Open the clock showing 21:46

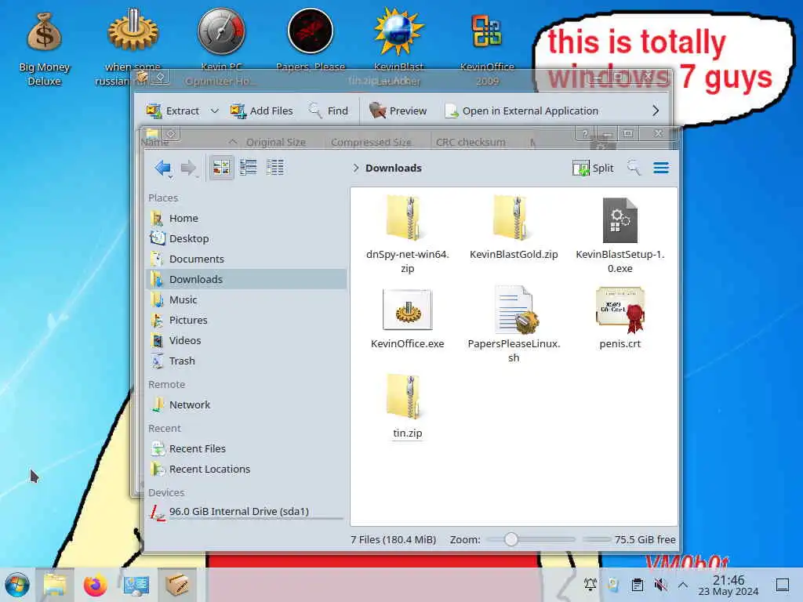(x=729, y=585)
